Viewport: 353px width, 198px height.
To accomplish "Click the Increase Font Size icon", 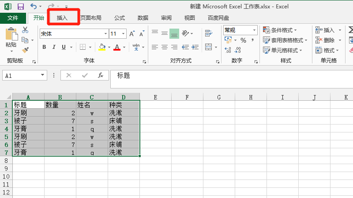I will pyautogui.click(x=132, y=33).
